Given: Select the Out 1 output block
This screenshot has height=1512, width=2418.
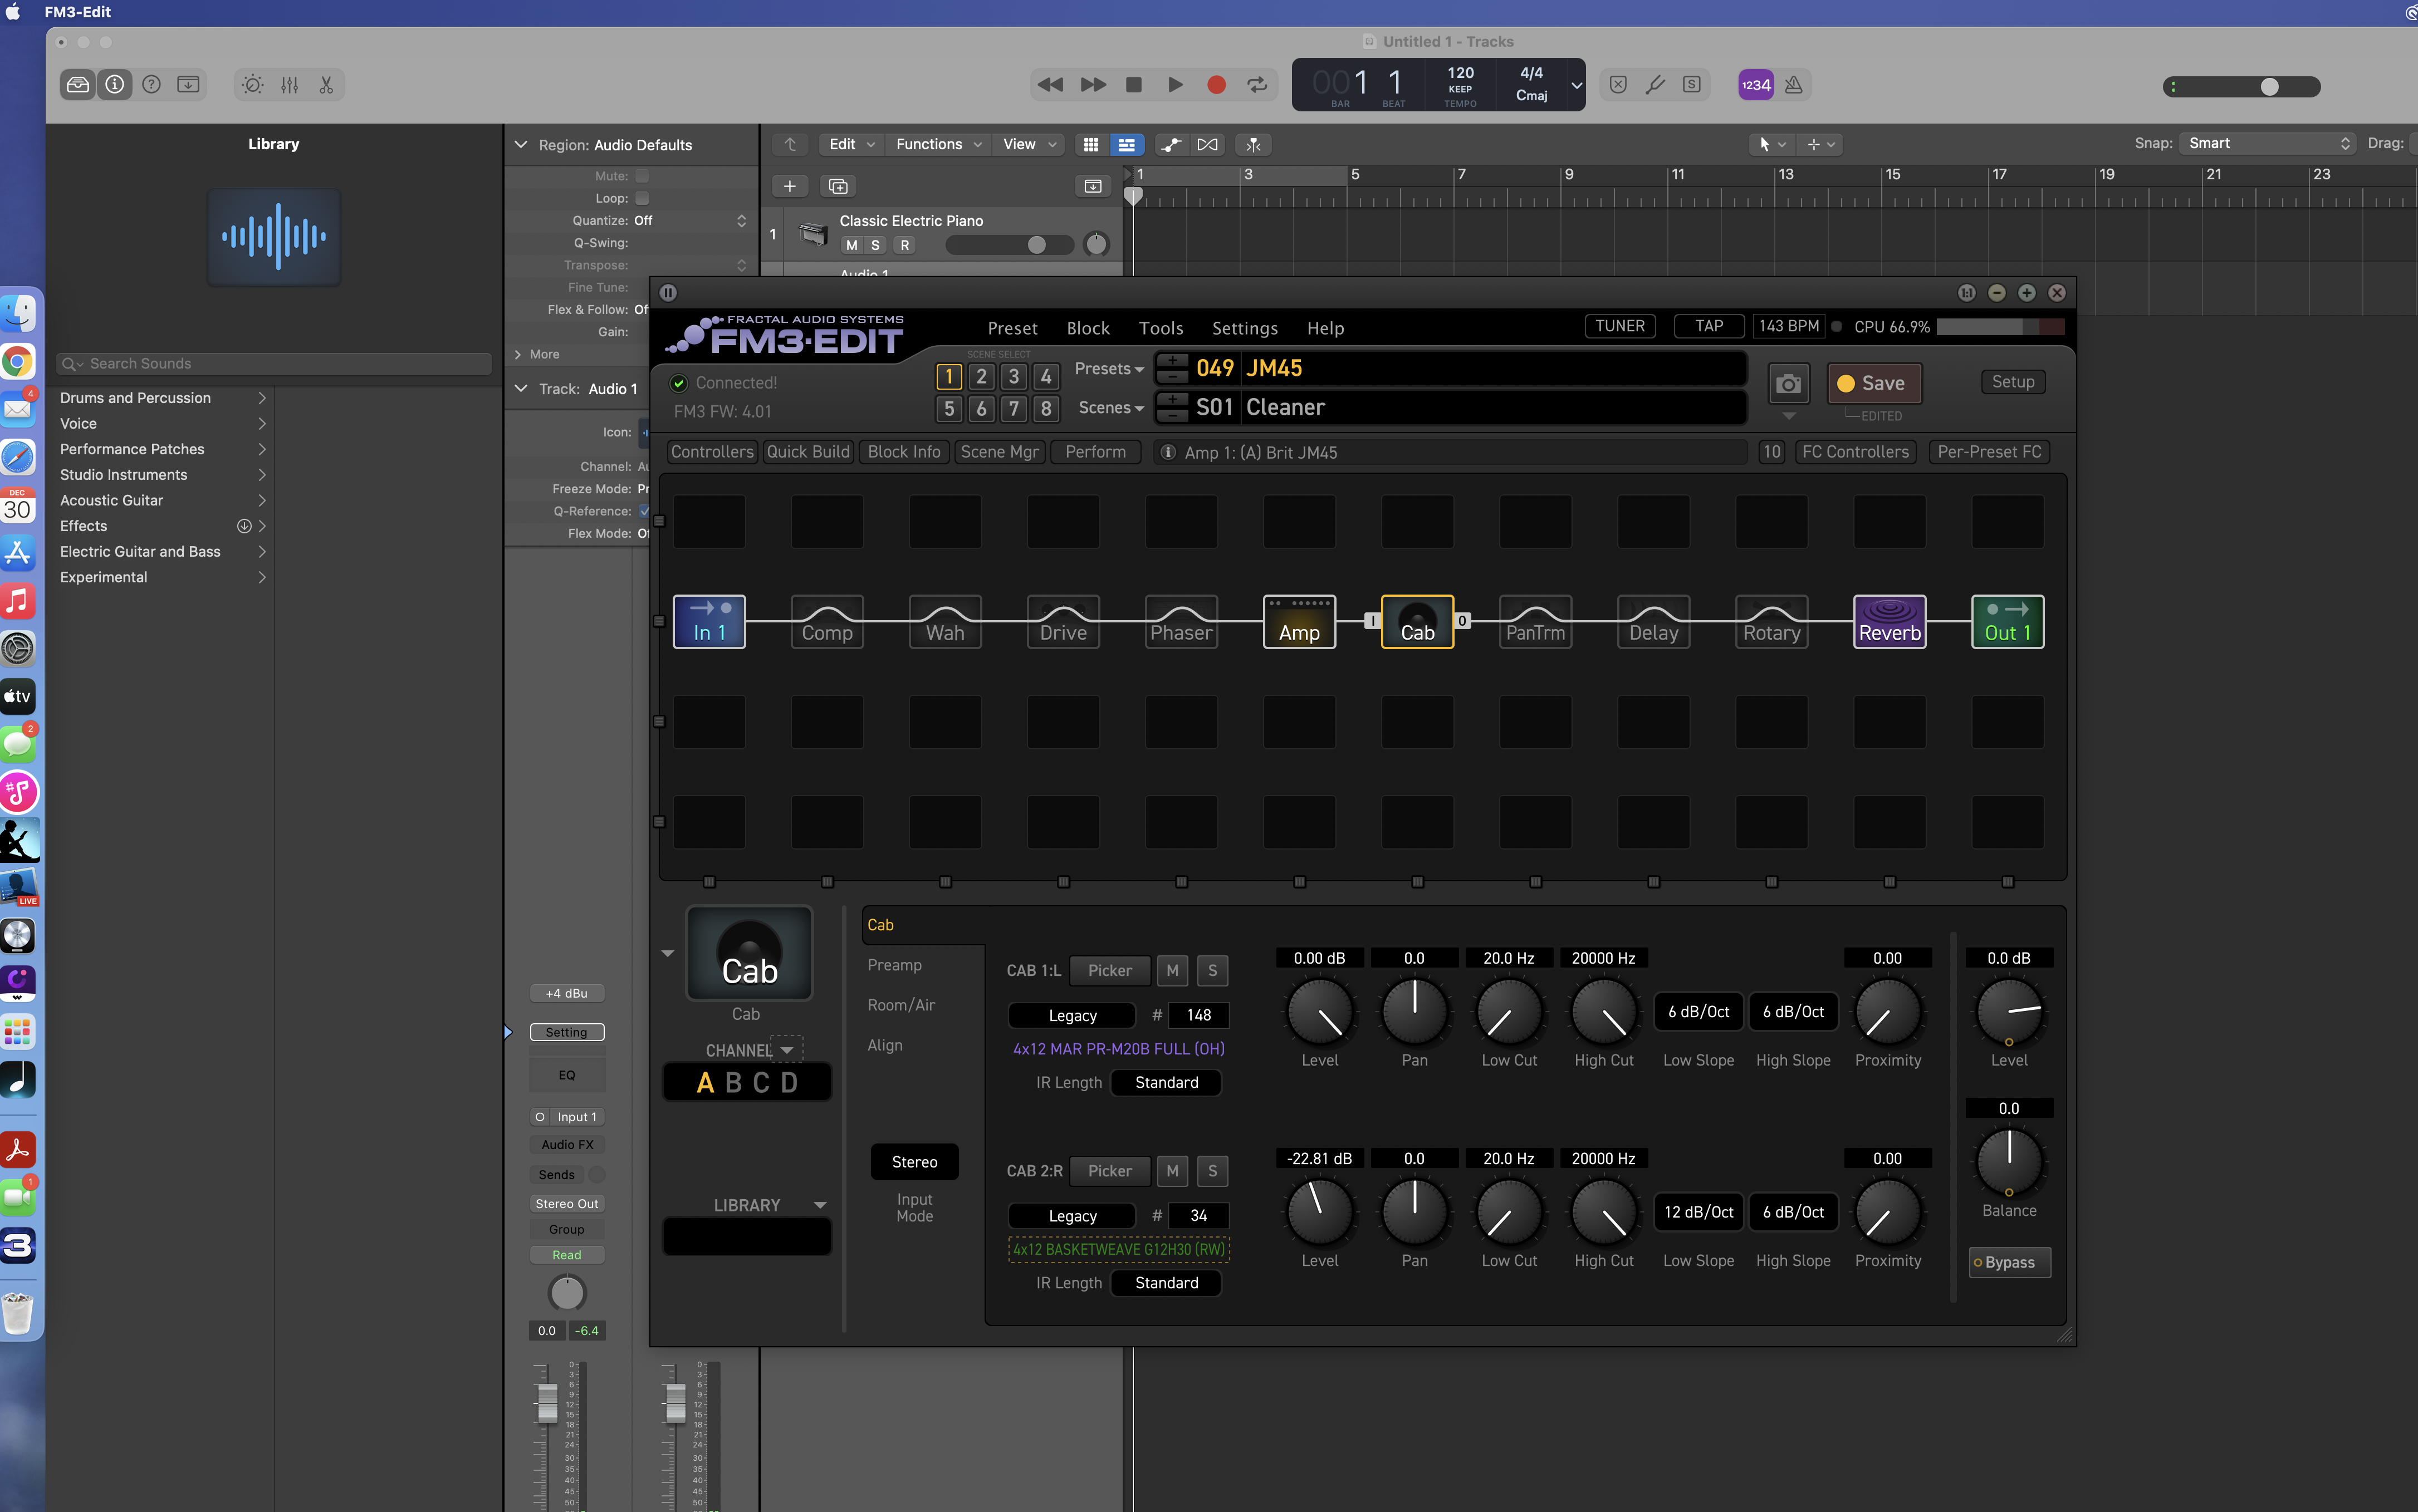Looking at the screenshot, I should (x=2007, y=621).
